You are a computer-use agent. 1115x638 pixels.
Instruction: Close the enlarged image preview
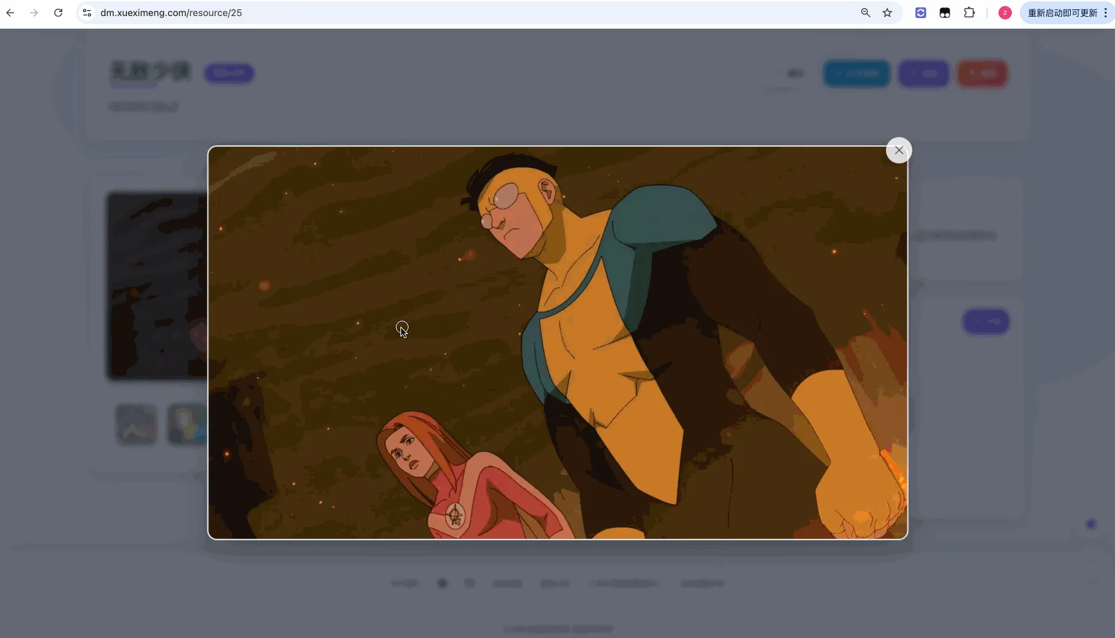coord(899,150)
